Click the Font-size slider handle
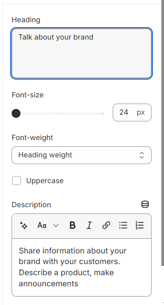164x305 pixels. coord(16,113)
